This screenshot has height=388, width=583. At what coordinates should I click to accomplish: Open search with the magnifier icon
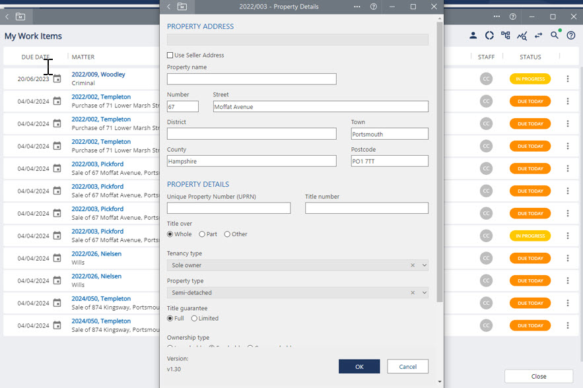(x=555, y=36)
